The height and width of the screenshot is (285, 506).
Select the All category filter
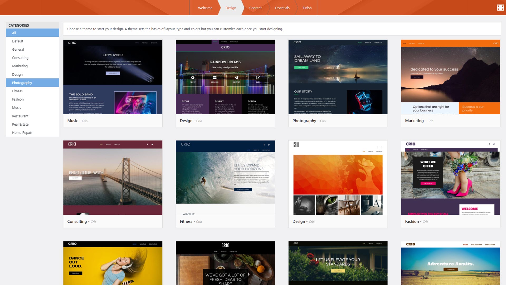click(x=32, y=33)
